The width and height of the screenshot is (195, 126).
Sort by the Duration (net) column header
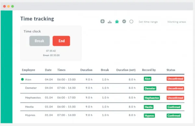coord(126,70)
